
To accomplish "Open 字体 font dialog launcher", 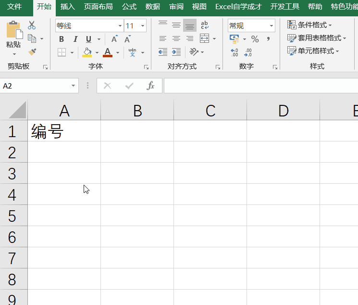I will point(146,67).
